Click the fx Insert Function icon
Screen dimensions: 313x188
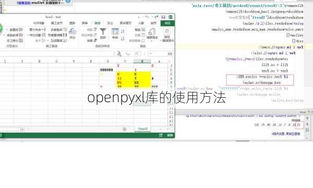pyautogui.click(x=119, y=54)
